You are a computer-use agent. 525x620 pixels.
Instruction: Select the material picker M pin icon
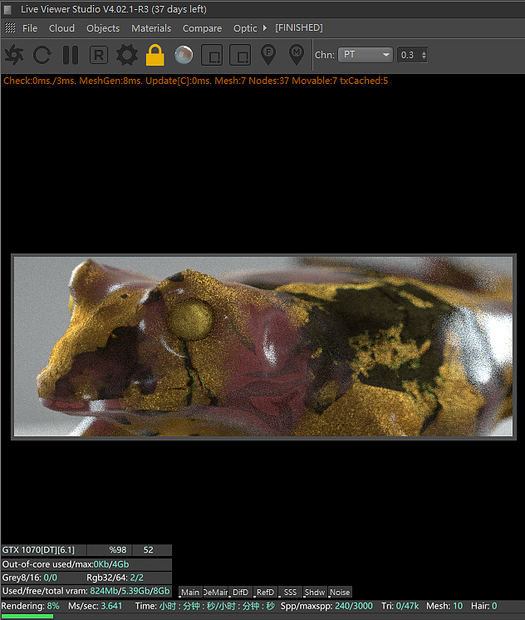[x=297, y=55]
